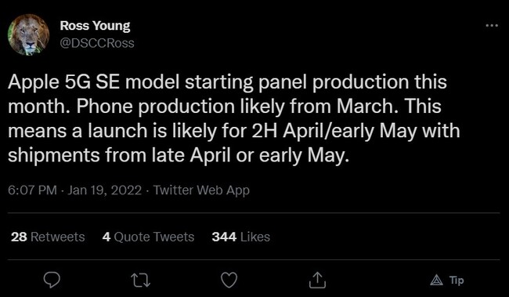The image size is (509, 297).
Task: Click the triangle Tip icon
Action: click(437, 280)
